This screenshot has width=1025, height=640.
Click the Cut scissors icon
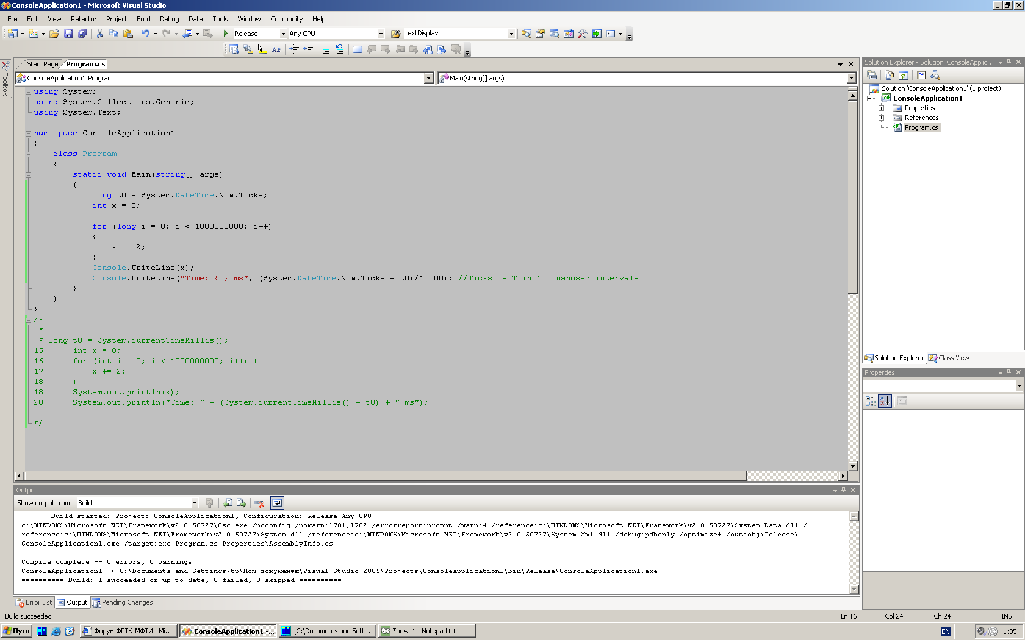99,34
